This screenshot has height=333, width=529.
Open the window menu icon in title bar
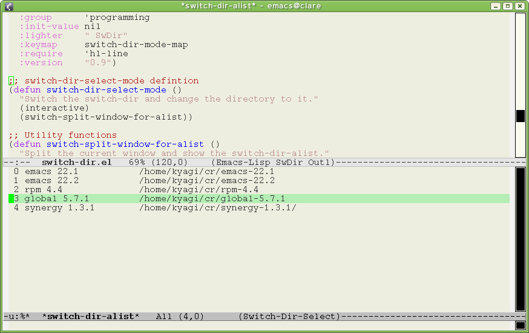(x=9, y=6)
